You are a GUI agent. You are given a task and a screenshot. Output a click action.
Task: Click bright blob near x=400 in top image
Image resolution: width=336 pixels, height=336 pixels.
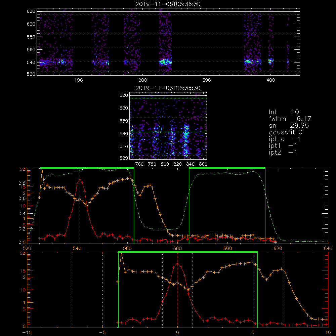coord(271,61)
